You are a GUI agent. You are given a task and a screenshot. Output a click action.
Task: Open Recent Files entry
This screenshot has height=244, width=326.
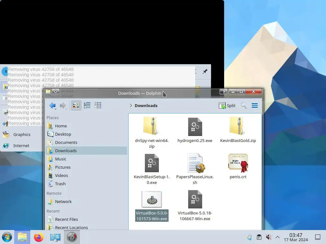point(86,219)
